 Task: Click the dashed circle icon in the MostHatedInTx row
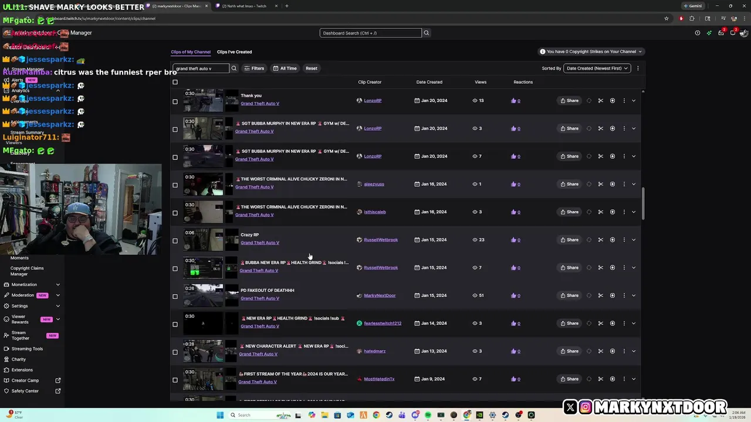(x=588, y=379)
